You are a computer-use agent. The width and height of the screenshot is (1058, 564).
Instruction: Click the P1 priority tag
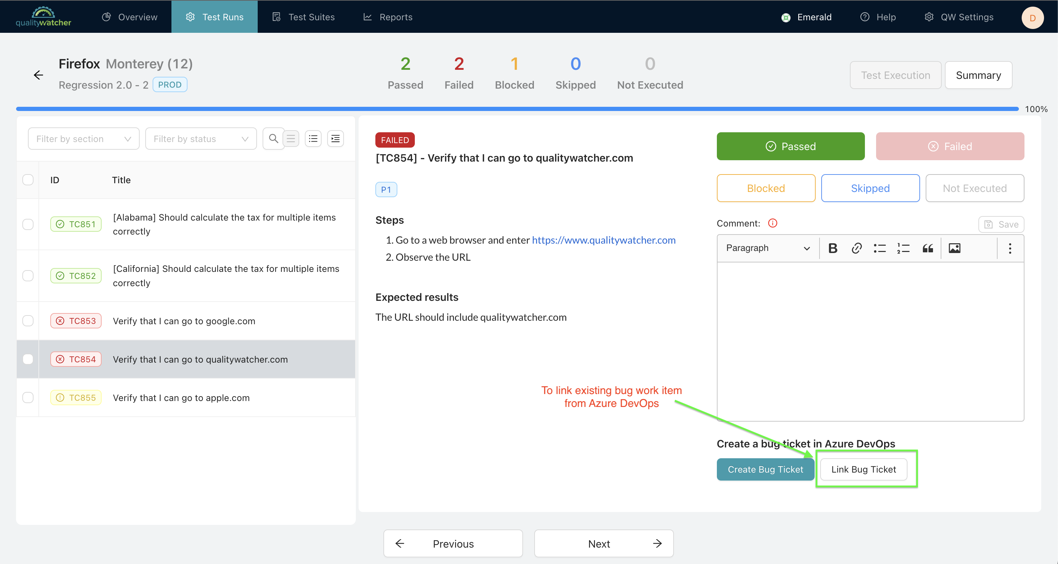click(x=386, y=190)
